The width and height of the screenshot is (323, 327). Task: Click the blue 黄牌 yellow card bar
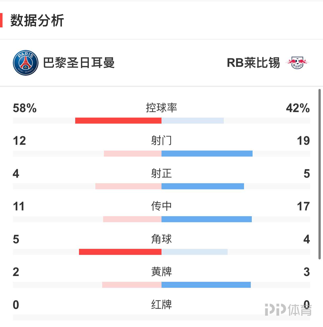(206, 285)
